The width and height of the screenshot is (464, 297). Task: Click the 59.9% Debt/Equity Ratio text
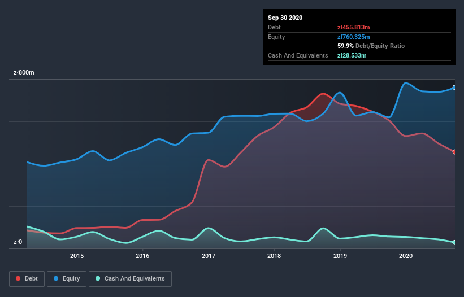(x=371, y=46)
